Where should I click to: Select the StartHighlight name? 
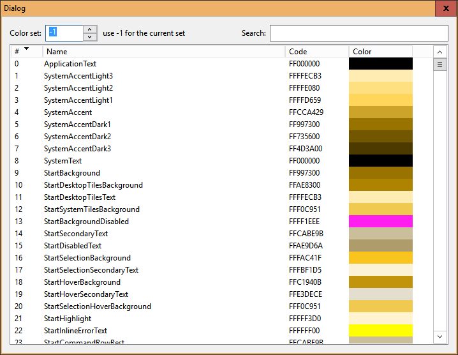(x=68, y=319)
